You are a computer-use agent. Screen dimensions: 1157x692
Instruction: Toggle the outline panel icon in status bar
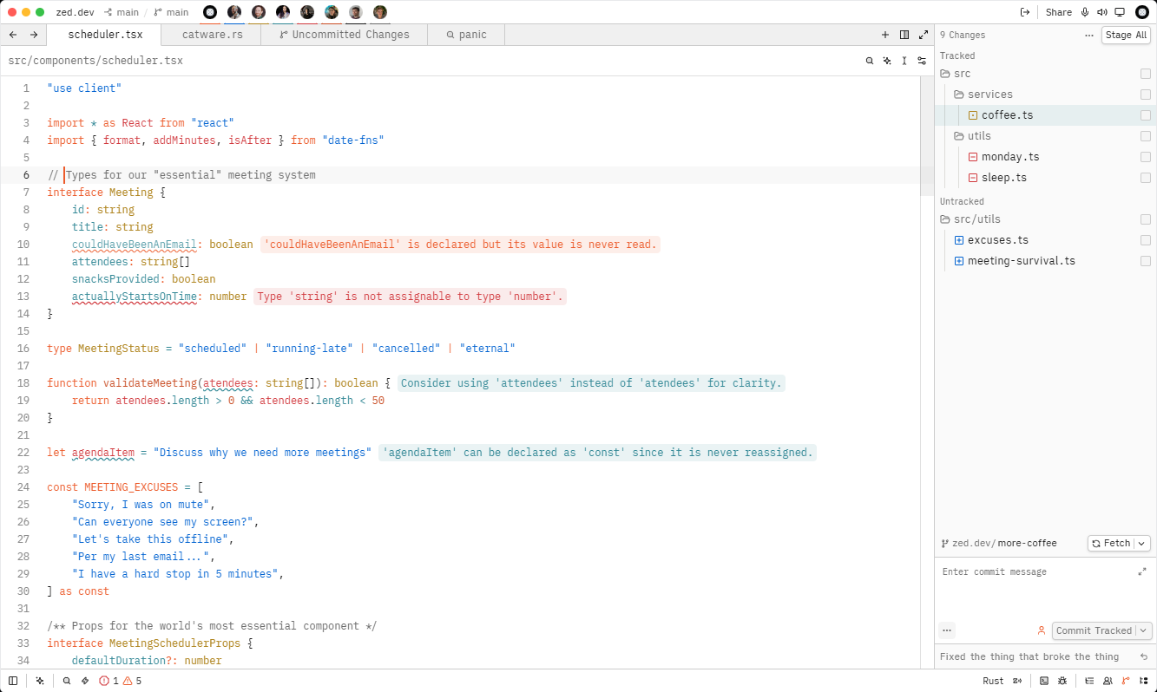coord(1089,681)
